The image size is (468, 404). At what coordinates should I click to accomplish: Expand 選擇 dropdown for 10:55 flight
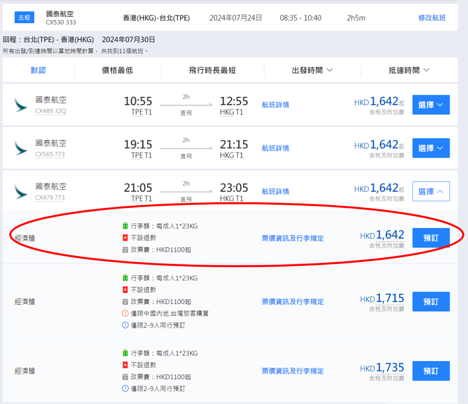tap(431, 105)
